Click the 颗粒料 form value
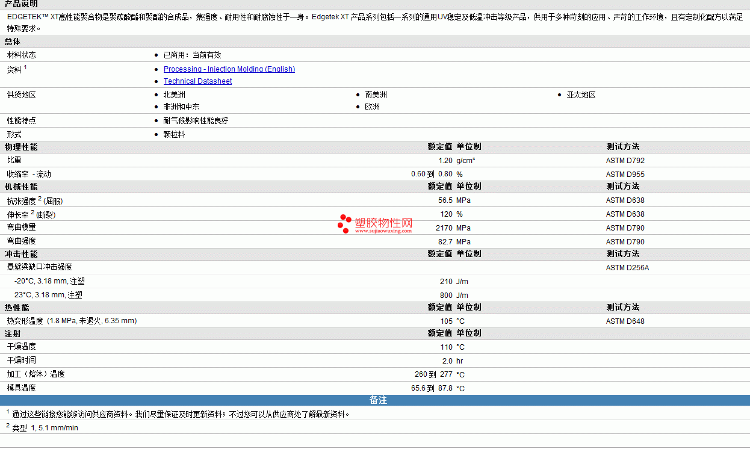This screenshot has height=449, width=750. pos(175,135)
